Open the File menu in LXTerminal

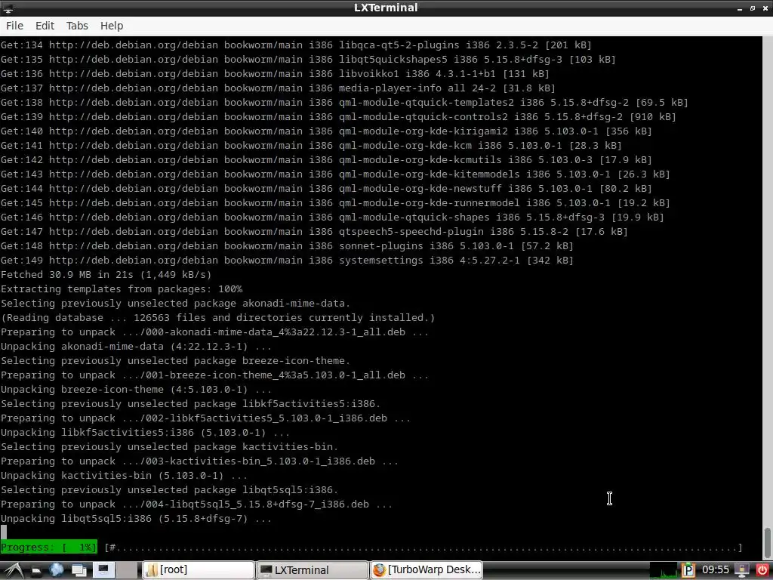[14, 26]
